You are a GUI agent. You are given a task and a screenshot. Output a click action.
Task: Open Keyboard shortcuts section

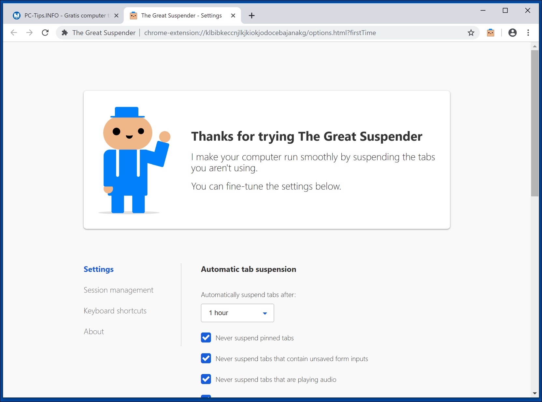[x=115, y=311]
